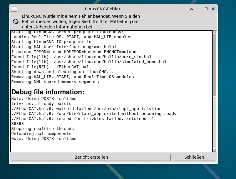Screen dimensions: 236x179
Task: Click the scrollbar trough above the thumb
Action: point(214,62)
